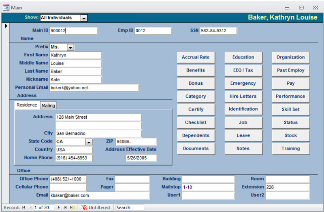Open the Accrual Rate form
324x212 pixels.
196,57
